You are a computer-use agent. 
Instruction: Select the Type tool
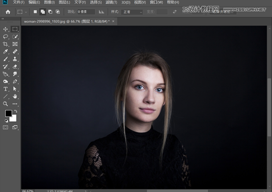point(5,89)
